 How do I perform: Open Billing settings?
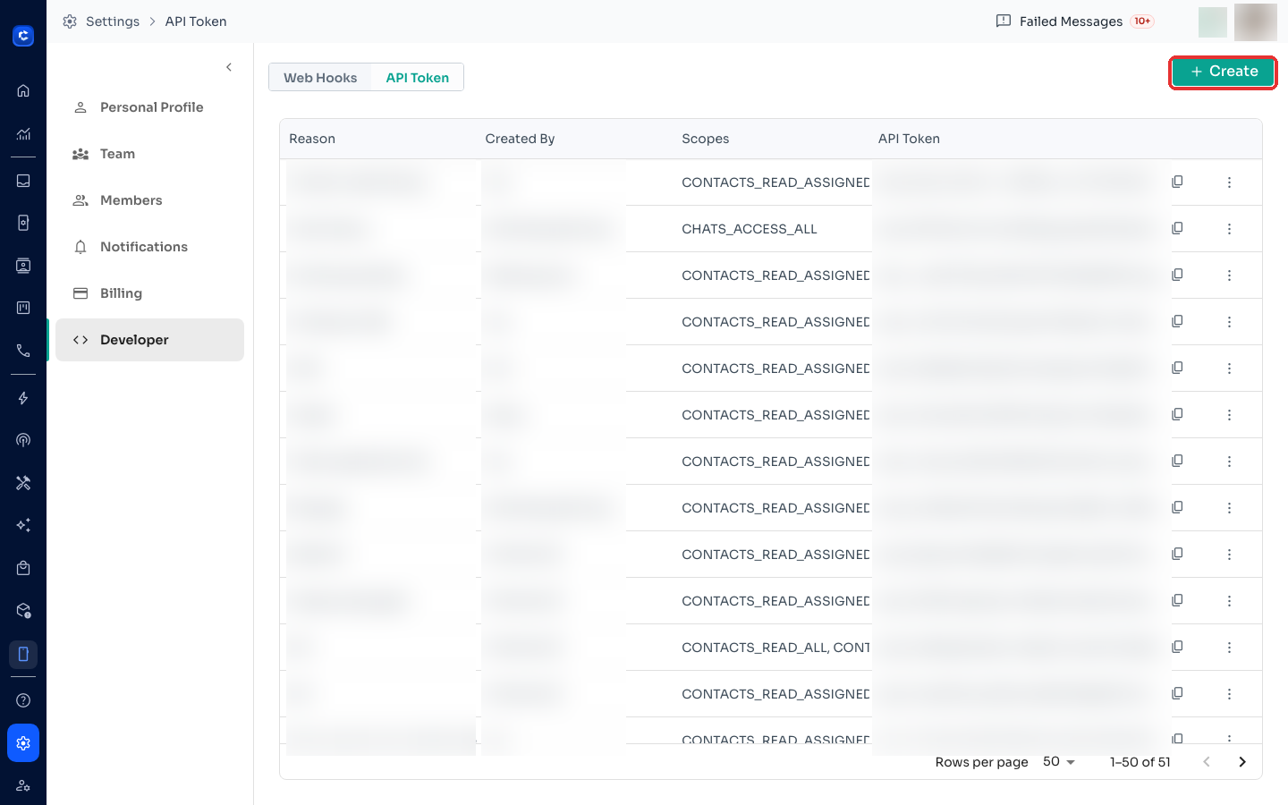(x=149, y=293)
